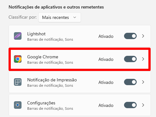Open Notificação de Impressão details chevron
The image size is (156, 117).
143,82
